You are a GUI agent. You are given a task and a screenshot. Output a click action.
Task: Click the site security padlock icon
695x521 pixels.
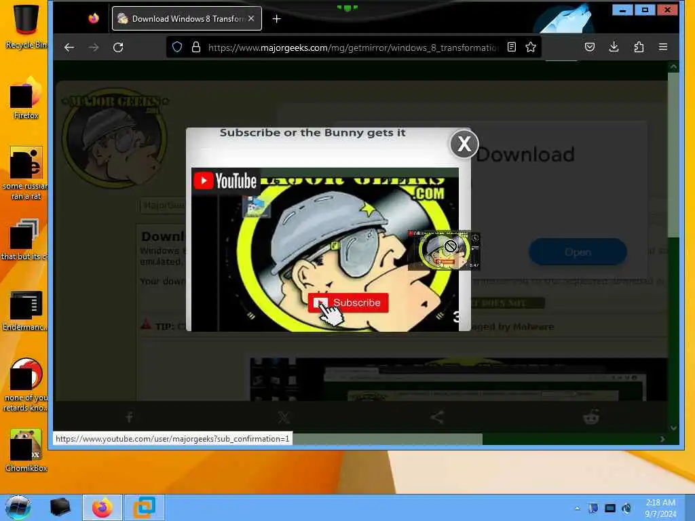pos(196,47)
